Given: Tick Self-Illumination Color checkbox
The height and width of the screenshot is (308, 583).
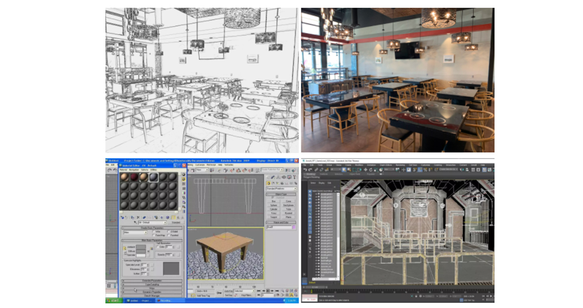Looking at the screenshot, I should click(x=158, y=247).
